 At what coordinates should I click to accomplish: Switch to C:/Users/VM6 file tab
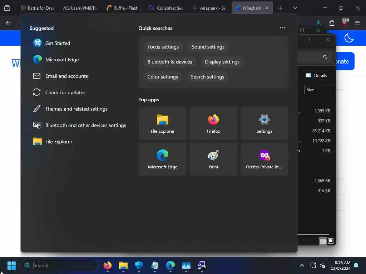[80, 8]
